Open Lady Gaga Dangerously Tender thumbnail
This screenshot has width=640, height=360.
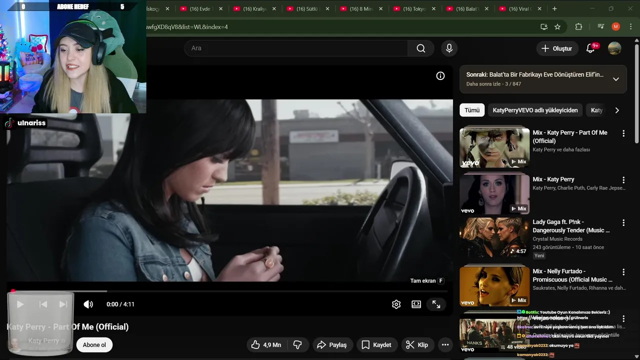(x=494, y=236)
